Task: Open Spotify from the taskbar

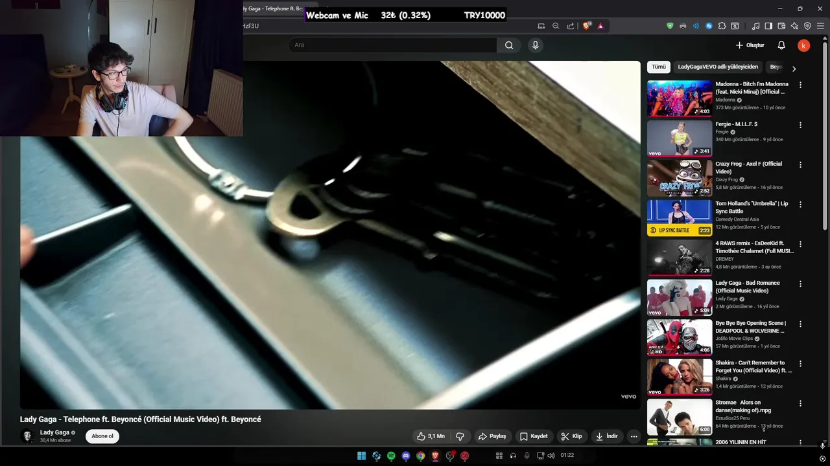Action: click(391, 456)
